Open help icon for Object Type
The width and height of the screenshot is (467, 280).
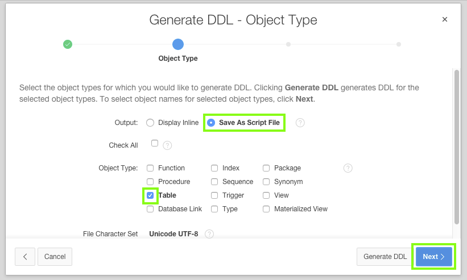point(348,168)
